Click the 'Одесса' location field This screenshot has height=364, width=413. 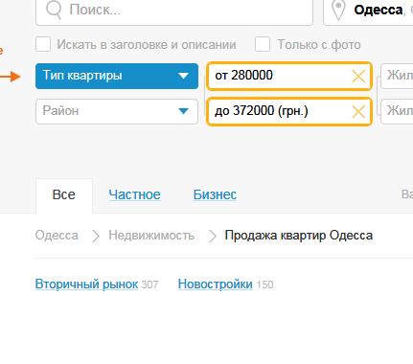(x=368, y=11)
